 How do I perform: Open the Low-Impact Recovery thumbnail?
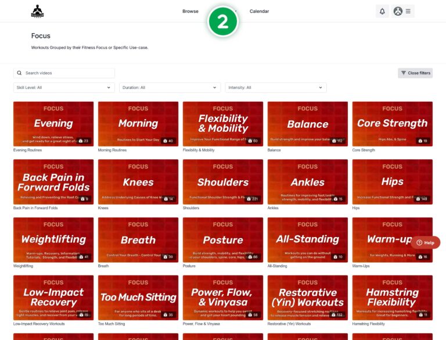(53, 298)
